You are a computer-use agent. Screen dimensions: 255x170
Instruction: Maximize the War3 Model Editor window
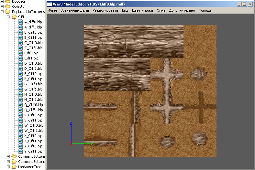[244, 4]
